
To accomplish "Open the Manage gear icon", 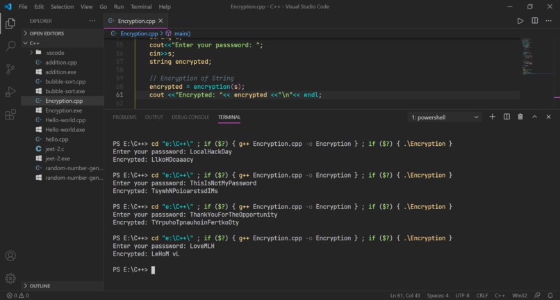I will (10, 278).
